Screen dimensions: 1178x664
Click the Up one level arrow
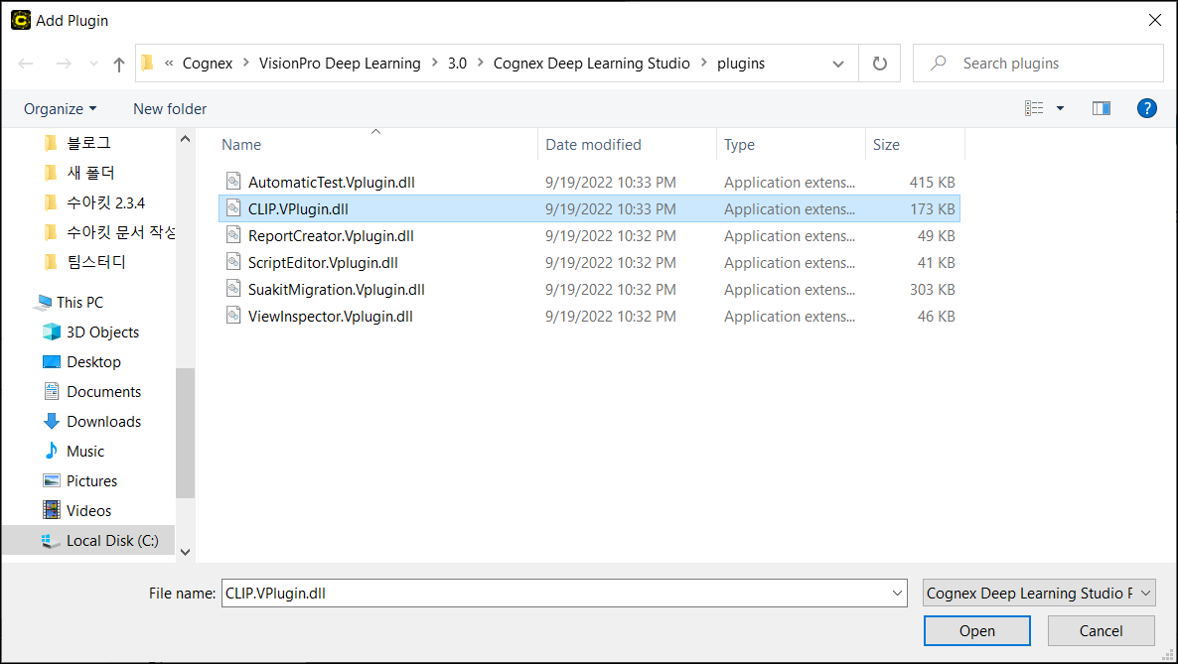coord(119,64)
